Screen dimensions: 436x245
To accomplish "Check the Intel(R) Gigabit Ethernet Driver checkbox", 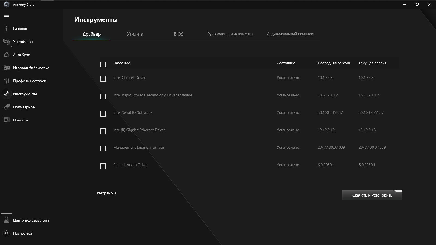I will [x=103, y=131].
